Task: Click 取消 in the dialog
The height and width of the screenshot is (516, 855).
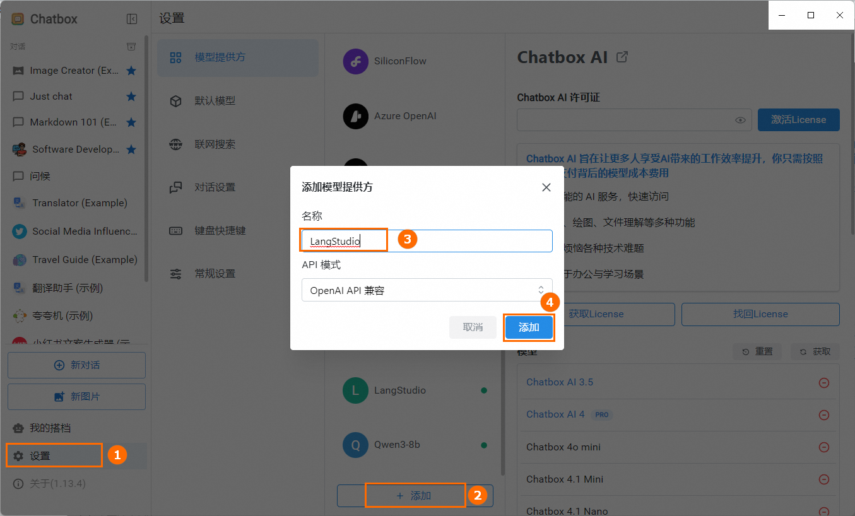Action: (473, 327)
